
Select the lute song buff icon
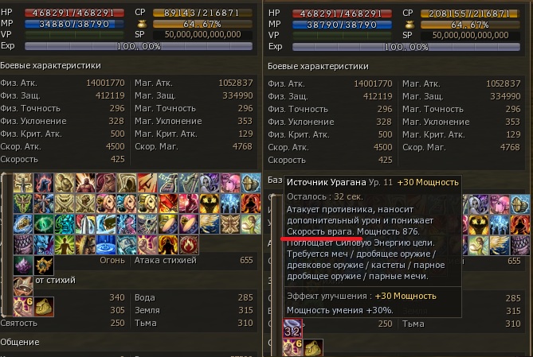[x=168, y=183]
